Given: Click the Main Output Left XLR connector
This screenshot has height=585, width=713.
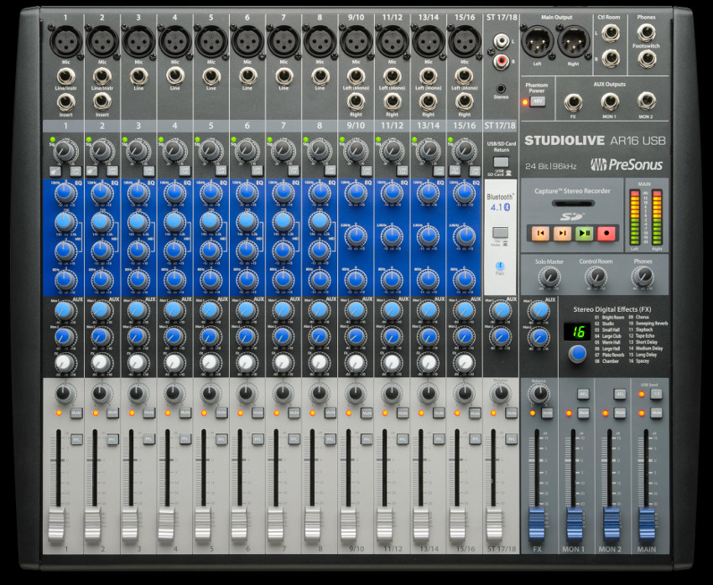Looking at the screenshot, I should 538,41.
